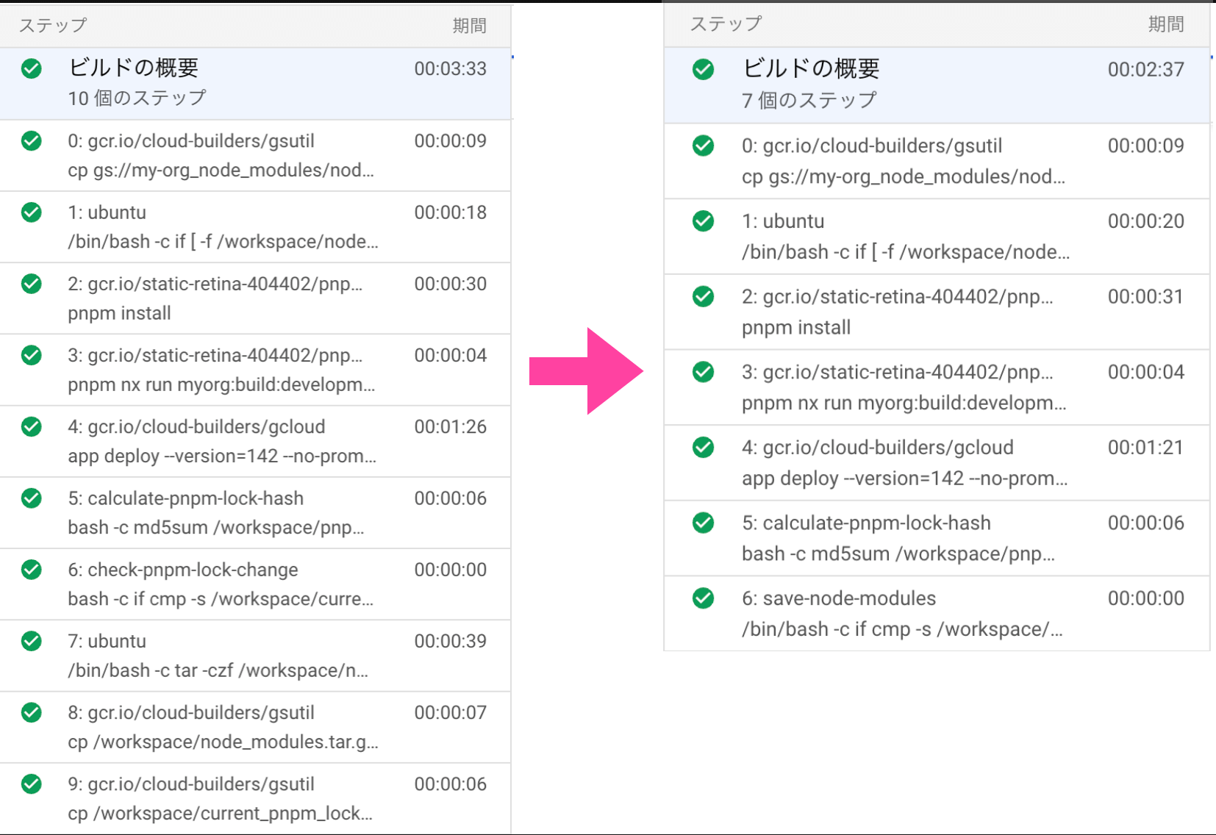The image size is (1216, 835).
Task: Select step 0: gcr.io/cloud-builders/gsutil in 10-step list
Action: click(x=191, y=140)
